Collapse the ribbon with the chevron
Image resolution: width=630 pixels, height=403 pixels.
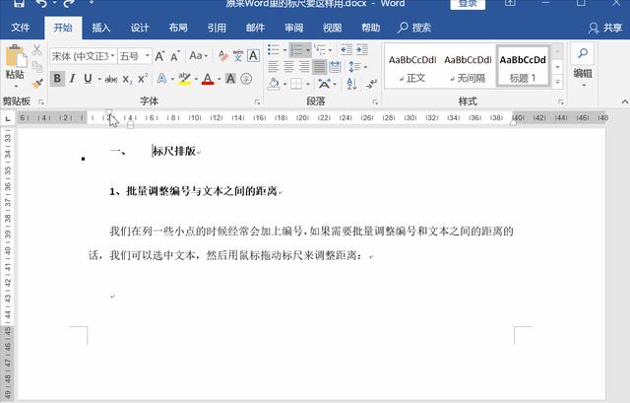[624, 102]
